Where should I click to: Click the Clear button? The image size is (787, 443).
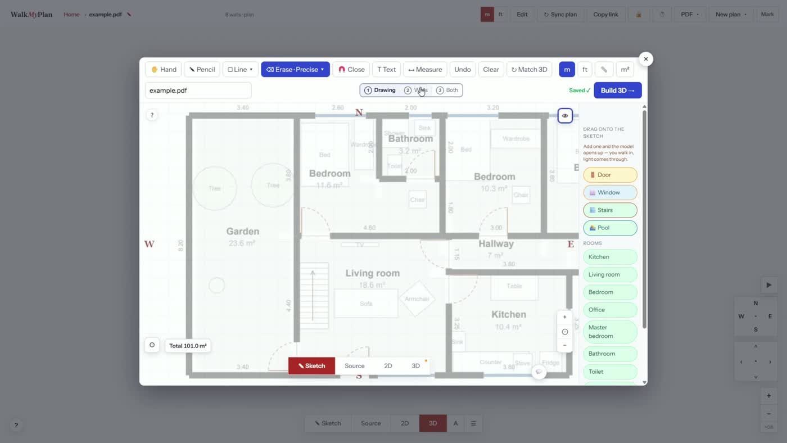point(491,69)
